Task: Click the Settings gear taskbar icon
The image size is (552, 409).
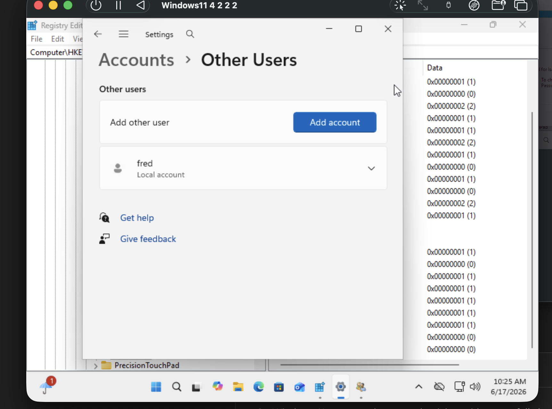Action: point(341,387)
